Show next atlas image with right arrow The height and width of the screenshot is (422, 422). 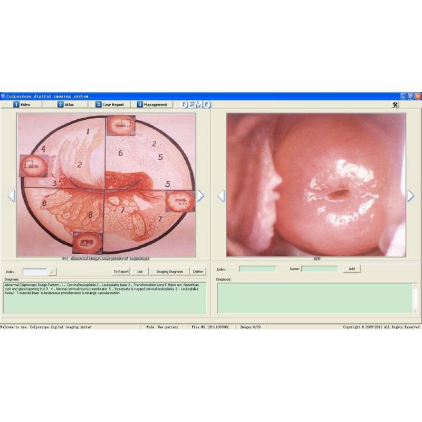[x=200, y=196]
